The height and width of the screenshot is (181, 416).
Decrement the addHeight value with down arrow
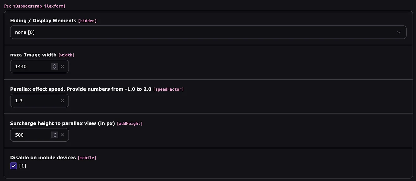click(55, 137)
